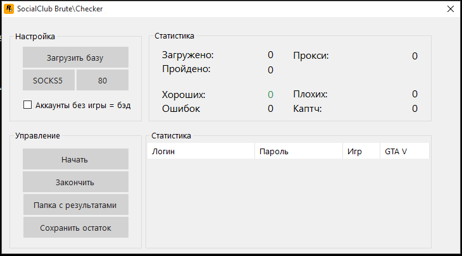Viewport: 462px width, 256px height.
Task: Click the SocialClub Brute\Checker title text
Action: [x=60, y=9]
